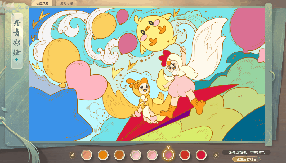Choose the brown-orange paint dish
This screenshot has height=163, width=286.
coord(119,155)
